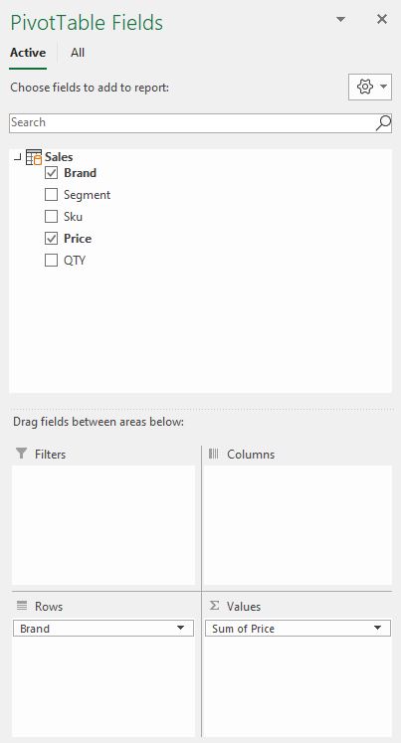The width and height of the screenshot is (401, 743).
Task: Click the search magnifier icon
Action: [383, 122]
